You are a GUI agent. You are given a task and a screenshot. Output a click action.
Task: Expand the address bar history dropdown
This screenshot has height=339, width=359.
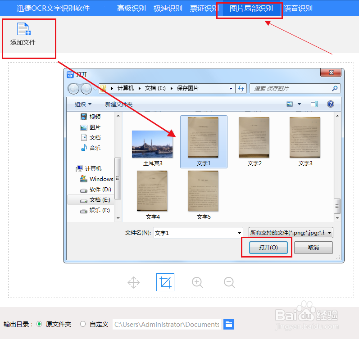click(x=231, y=89)
